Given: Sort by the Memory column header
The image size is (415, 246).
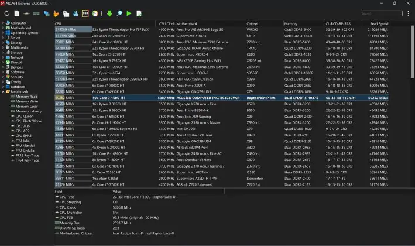Looking at the screenshot, I should (304, 23).
